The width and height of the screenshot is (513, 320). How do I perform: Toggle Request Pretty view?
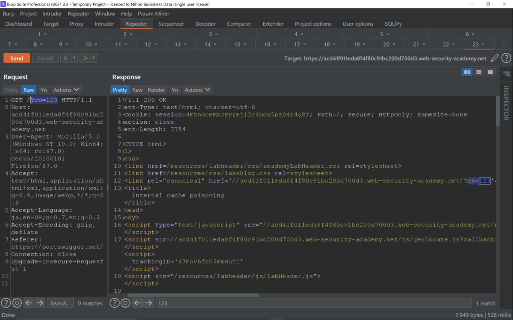(12, 90)
